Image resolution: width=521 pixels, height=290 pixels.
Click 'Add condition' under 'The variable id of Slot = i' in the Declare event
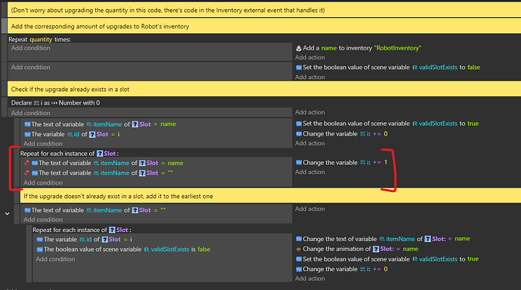click(43, 144)
